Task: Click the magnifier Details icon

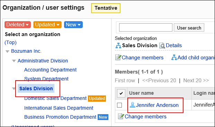Action: point(162,46)
